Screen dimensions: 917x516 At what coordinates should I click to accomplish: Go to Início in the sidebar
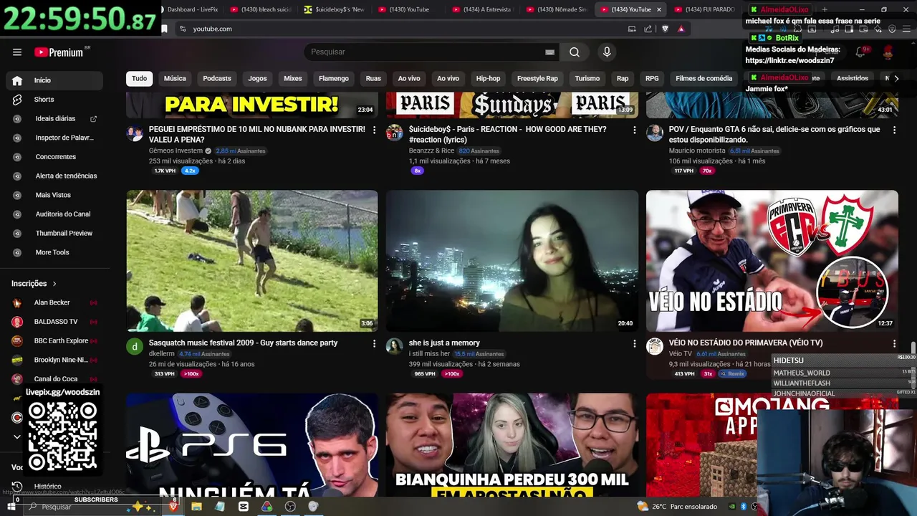[x=54, y=80]
